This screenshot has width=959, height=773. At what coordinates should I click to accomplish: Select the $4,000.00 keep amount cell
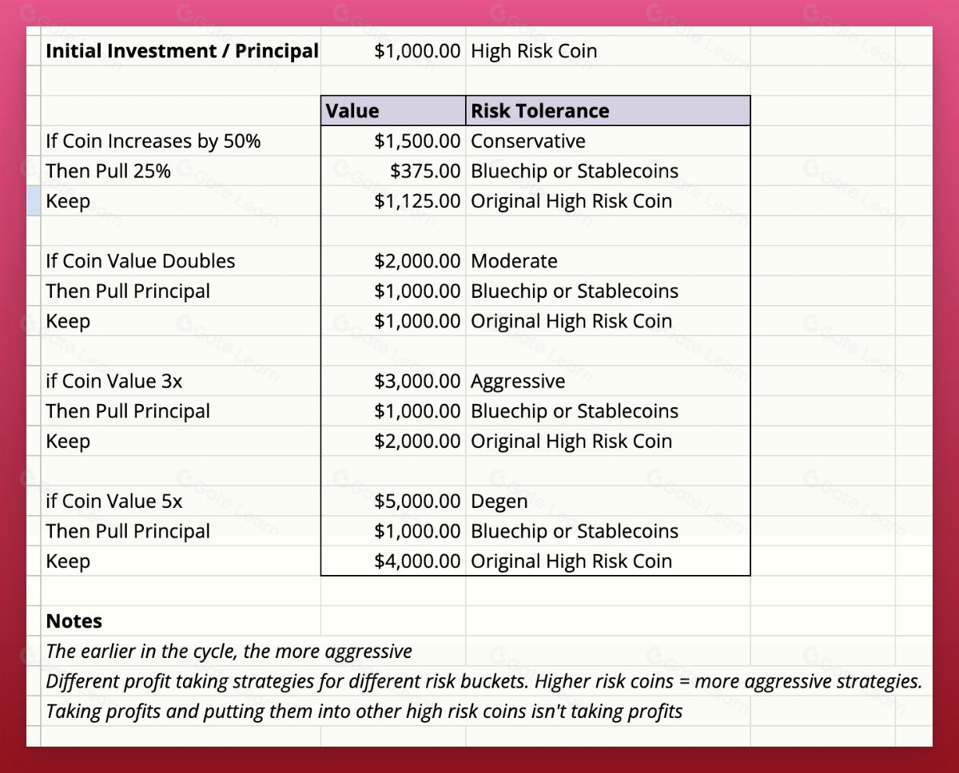coord(417,561)
